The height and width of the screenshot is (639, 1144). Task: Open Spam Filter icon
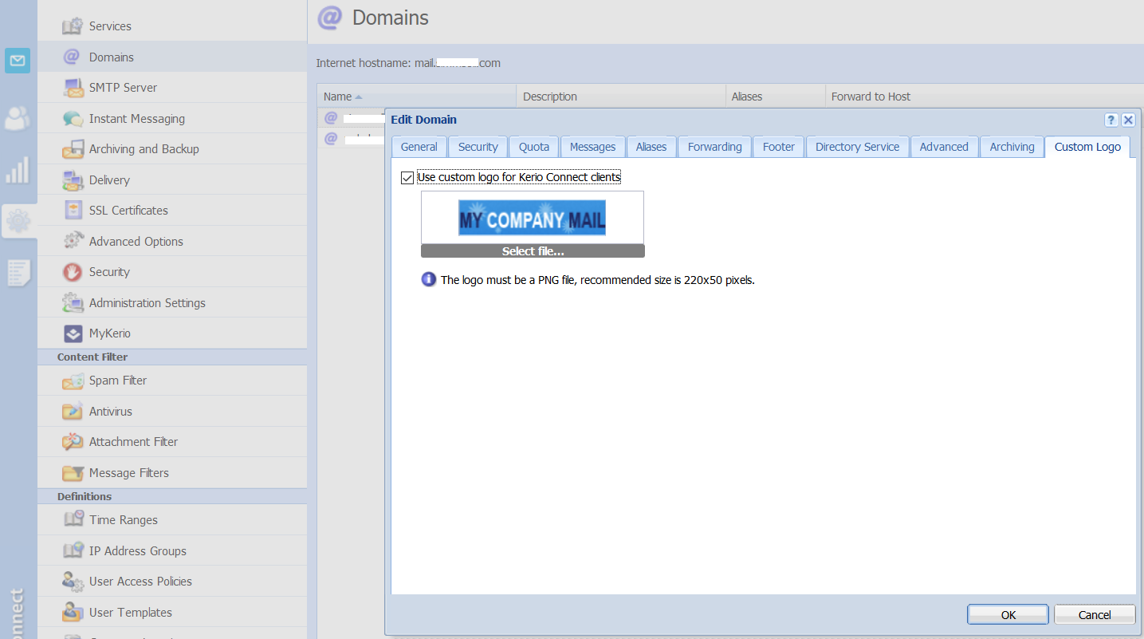pyautogui.click(x=73, y=381)
